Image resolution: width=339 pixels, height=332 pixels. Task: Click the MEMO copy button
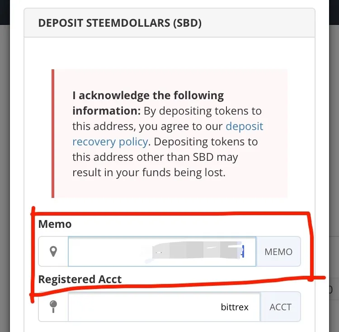[278, 251]
